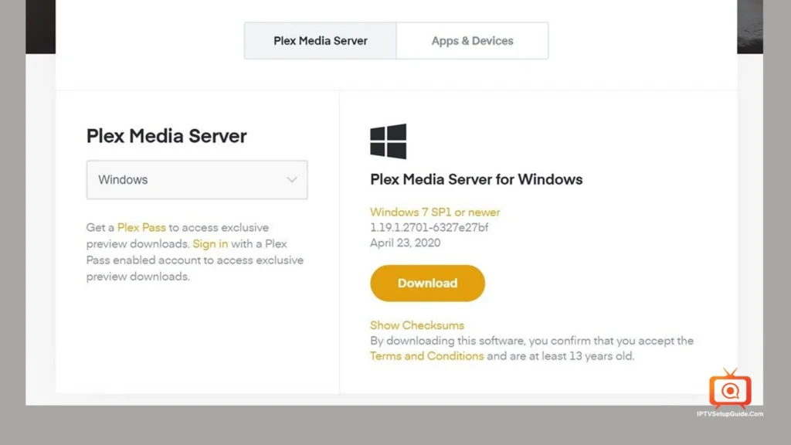Click the version number 1.19.1.2701 text

(x=429, y=228)
